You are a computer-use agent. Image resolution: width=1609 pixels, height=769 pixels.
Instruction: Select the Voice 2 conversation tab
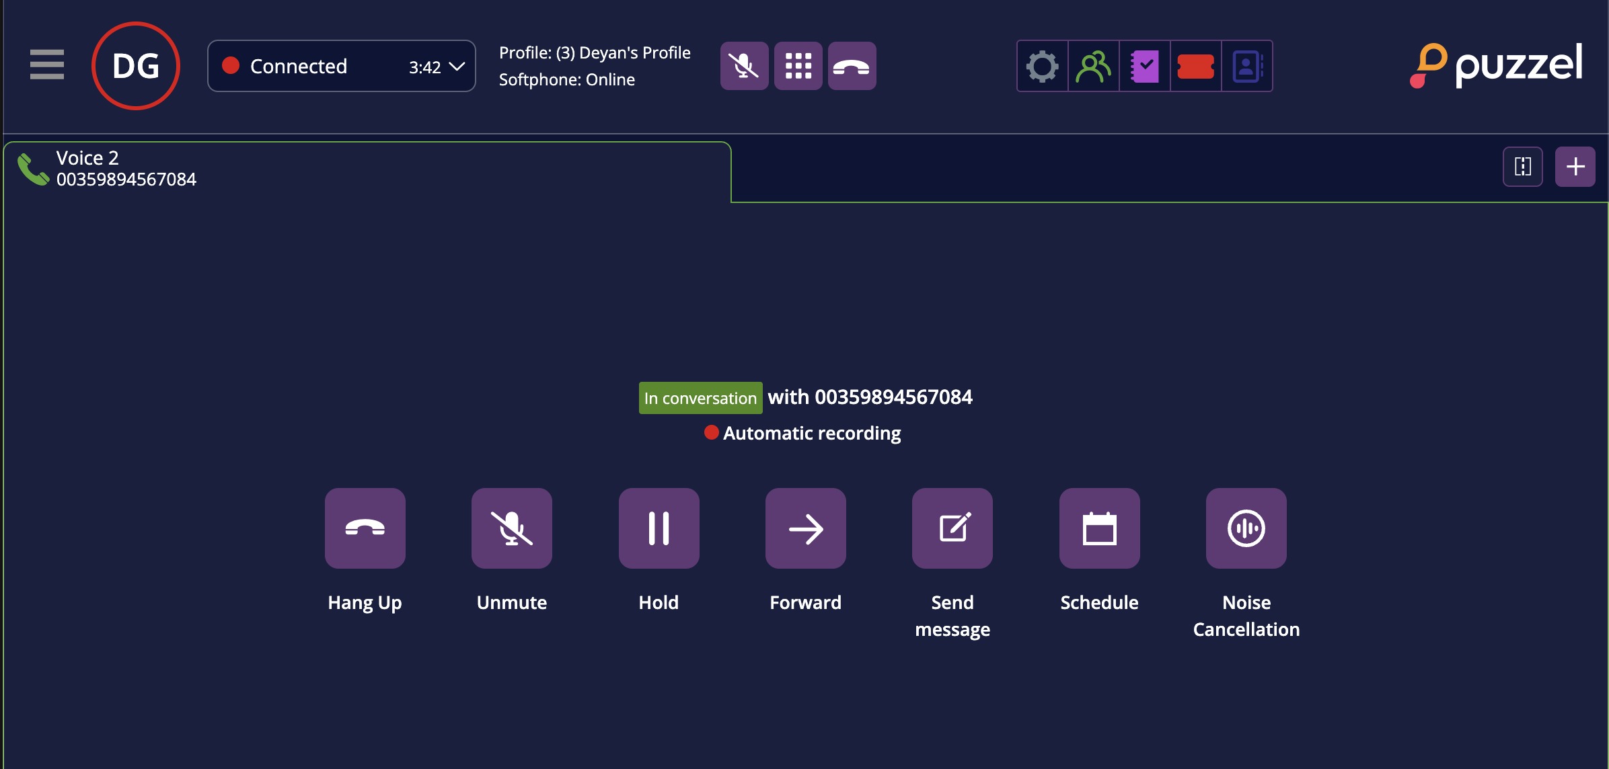click(269, 168)
